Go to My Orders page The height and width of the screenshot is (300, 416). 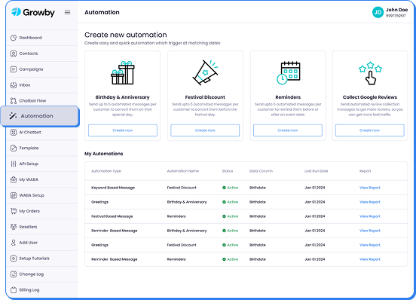pyautogui.click(x=42, y=211)
